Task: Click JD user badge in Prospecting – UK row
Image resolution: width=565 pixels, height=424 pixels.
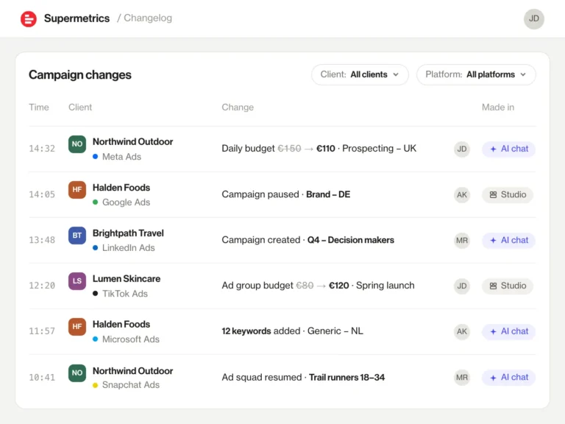Action: (461, 149)
